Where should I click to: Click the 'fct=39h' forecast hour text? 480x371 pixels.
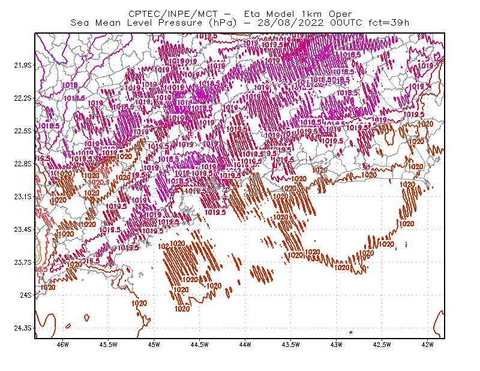389,23
